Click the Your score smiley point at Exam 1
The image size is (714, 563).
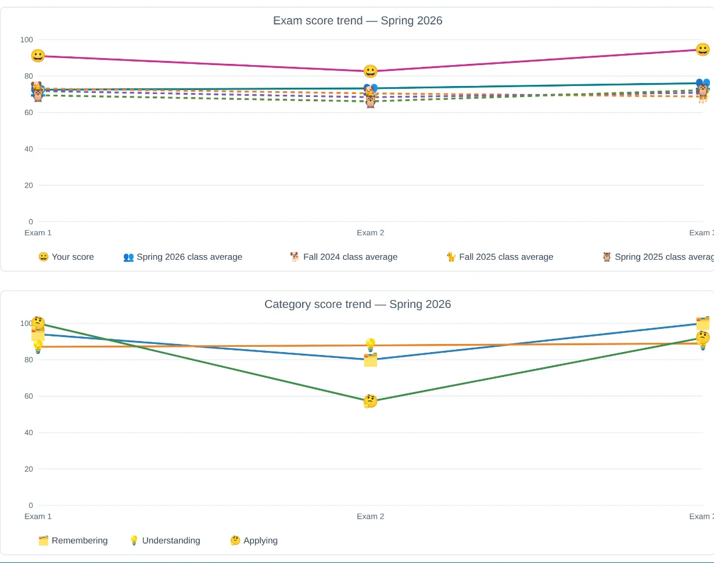(38, 56)
